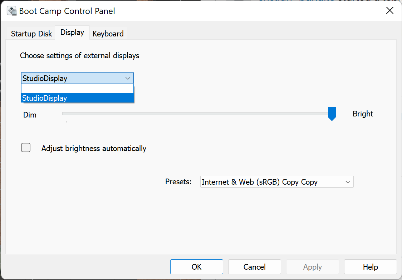This screenshot has width=402, height=280.
Task: Switch to the Startup Disk tab
Action: click(31, 34)
